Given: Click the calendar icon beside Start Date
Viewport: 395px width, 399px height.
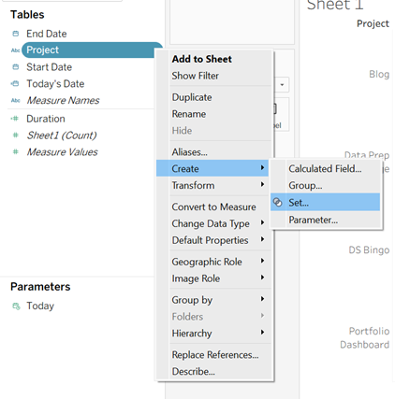Looking at the screenshot, I should pyautogui.click(x=16, y=67).
